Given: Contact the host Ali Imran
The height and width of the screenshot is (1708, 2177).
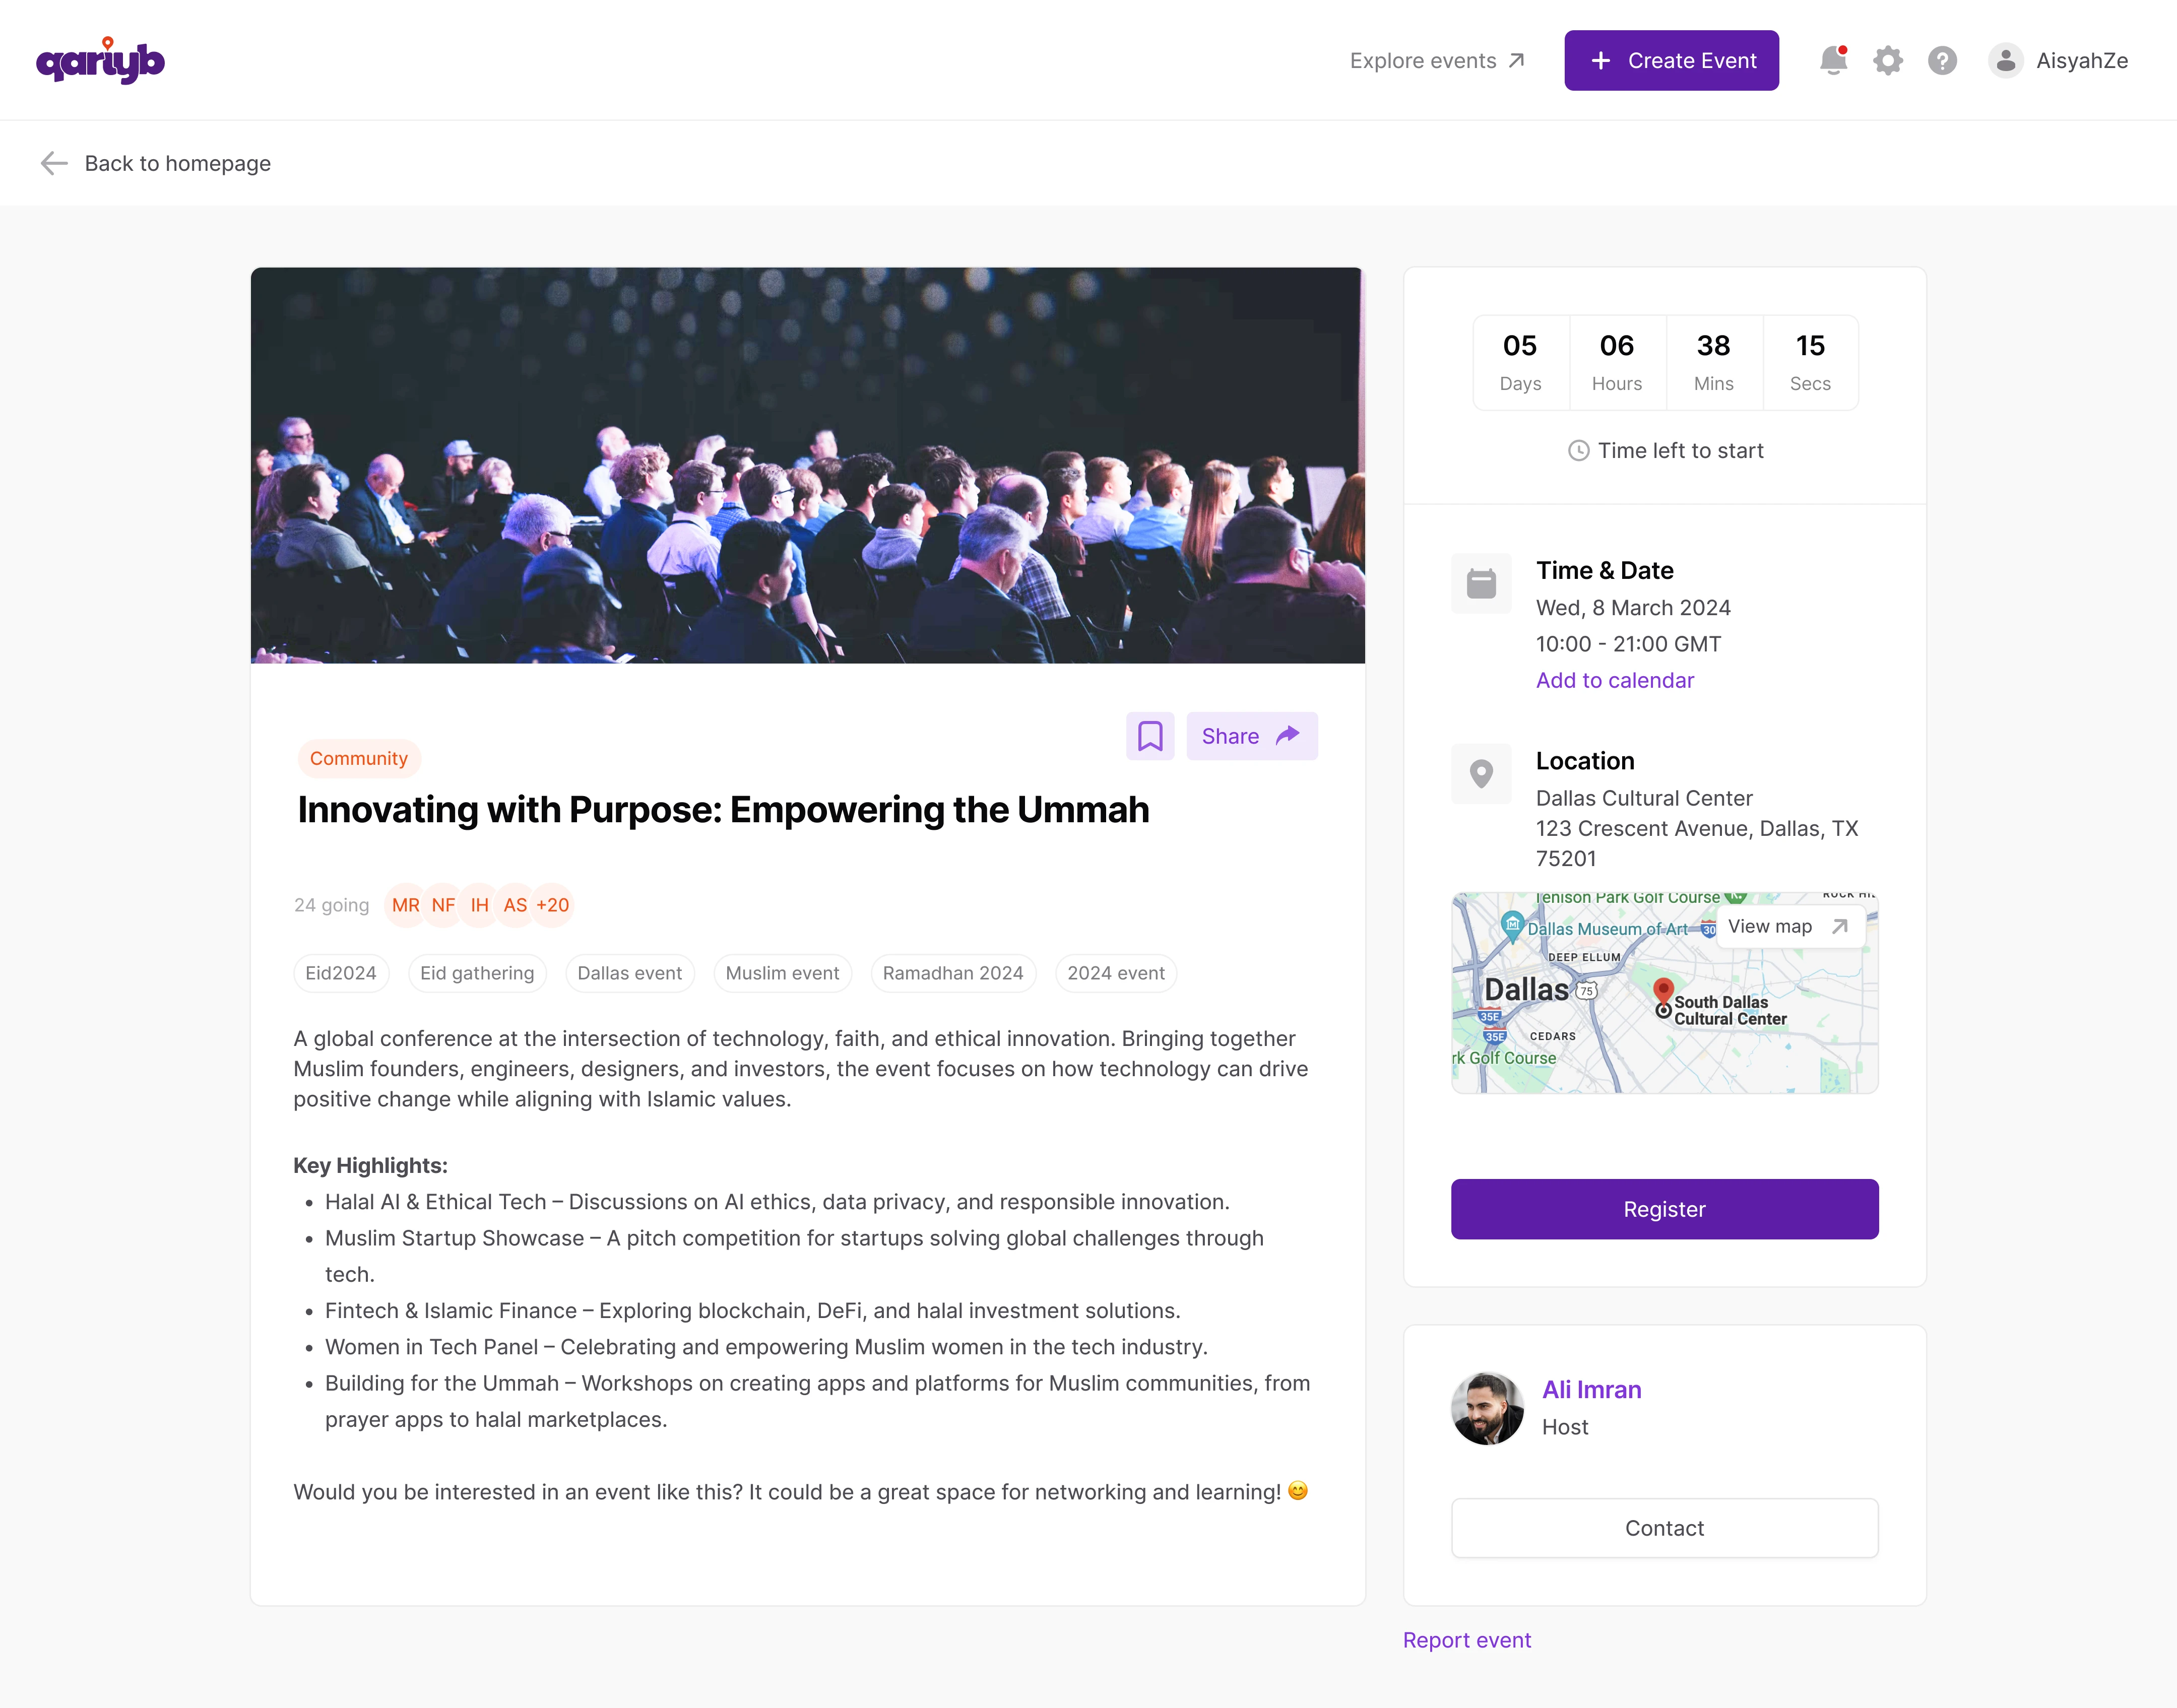Looking at the screenshot, I should [1664, 1528].
